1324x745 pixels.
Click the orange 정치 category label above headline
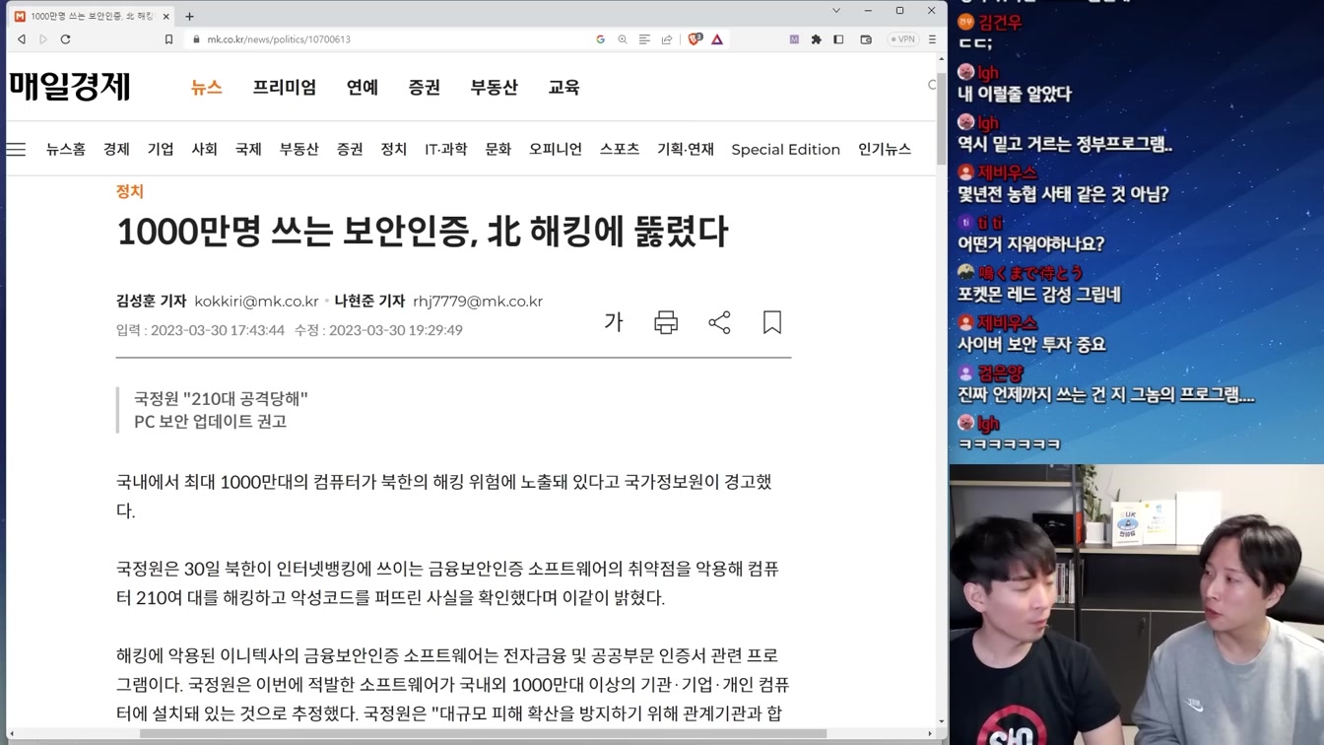(130, 191)
